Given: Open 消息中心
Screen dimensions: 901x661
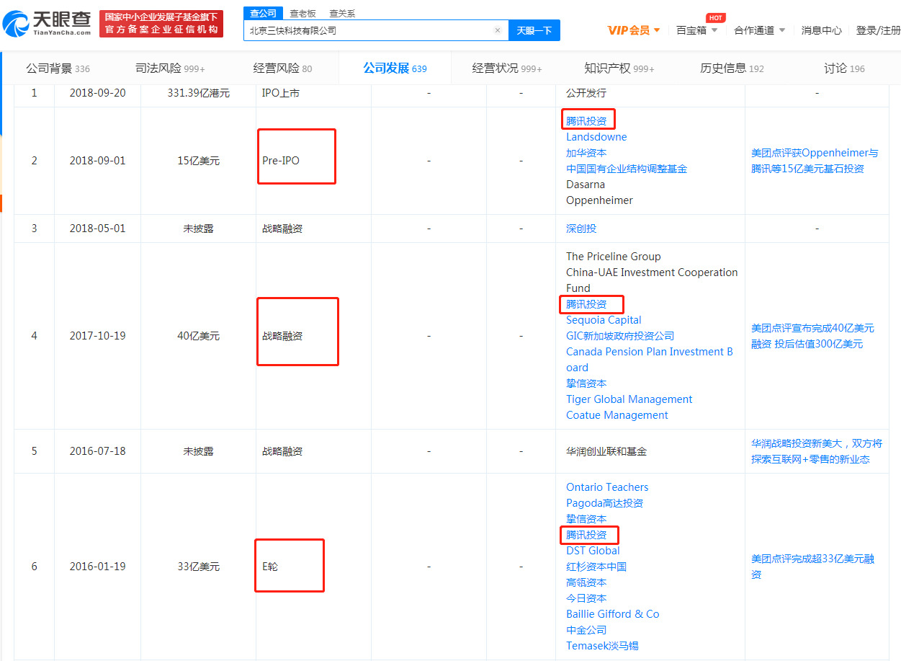Looking at the screenshot, I should point(822,30).
